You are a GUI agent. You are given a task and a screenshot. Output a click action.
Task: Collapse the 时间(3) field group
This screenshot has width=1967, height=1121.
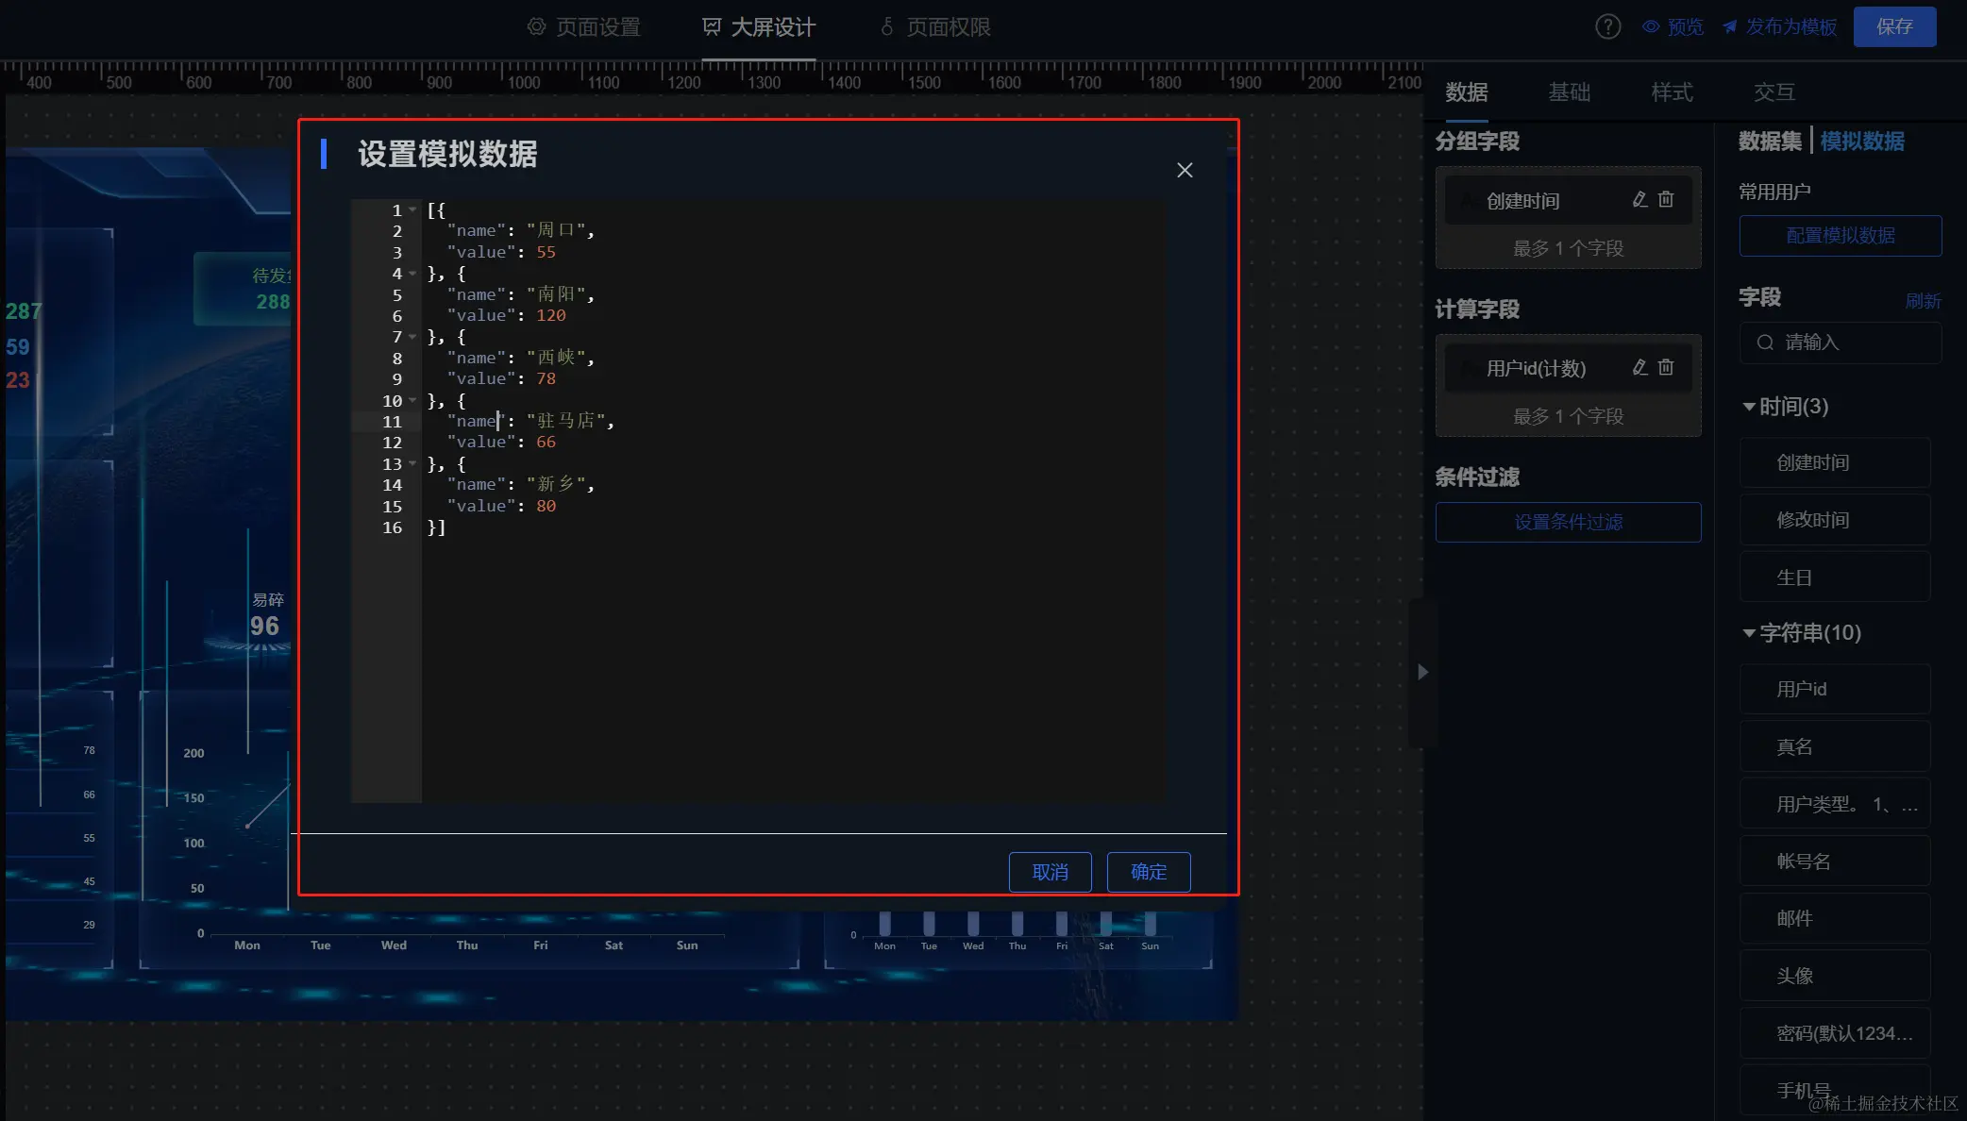[1748, 407]
